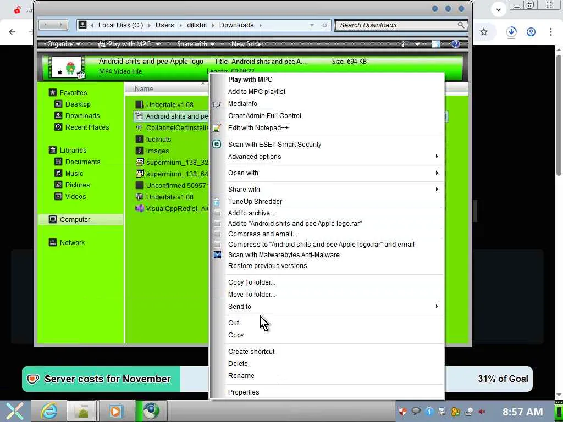Click the video file thumbnail preview
Image resolution: width=563 pixels, height=422 pixels.
[68, 68]
